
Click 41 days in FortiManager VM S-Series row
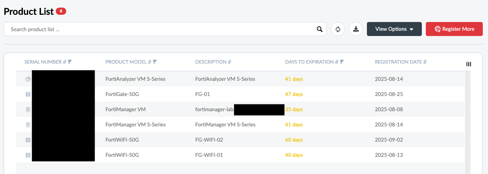pyautogui.click(x=294, y=125)
